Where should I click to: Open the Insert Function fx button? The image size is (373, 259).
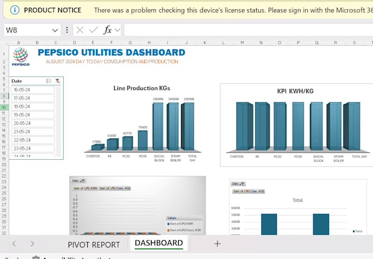[108, 30]
